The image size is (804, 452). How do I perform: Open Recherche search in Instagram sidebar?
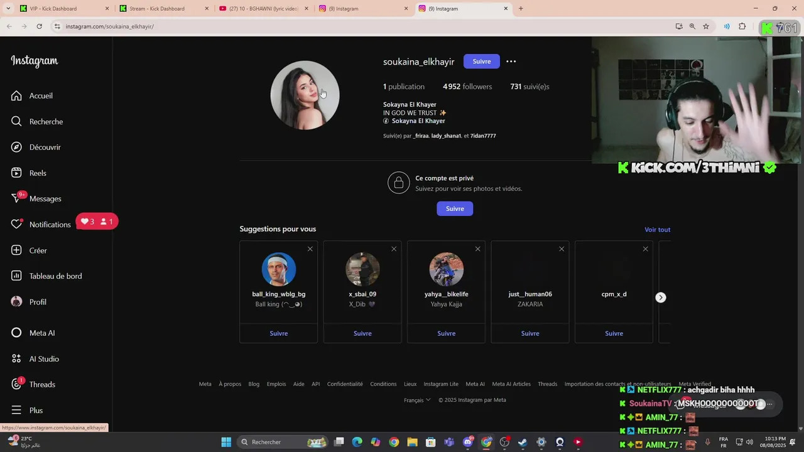tap(38, 121)
